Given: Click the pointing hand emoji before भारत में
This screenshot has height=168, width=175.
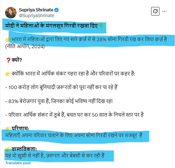Looking at the screenshot, I should click(x=8, y=40).
